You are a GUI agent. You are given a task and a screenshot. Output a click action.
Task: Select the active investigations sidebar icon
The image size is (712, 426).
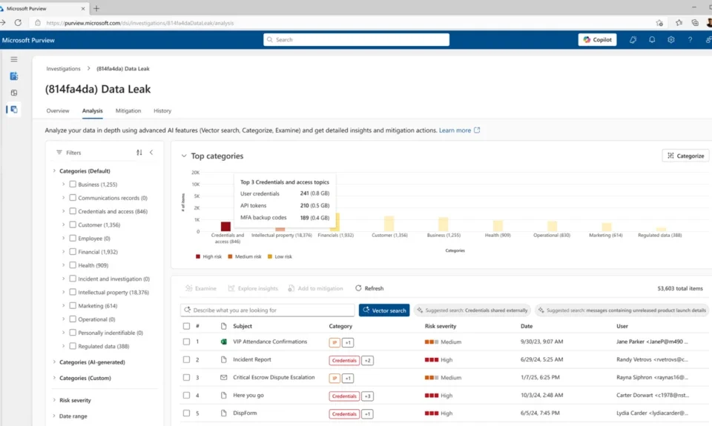click(x=14, y=110)
